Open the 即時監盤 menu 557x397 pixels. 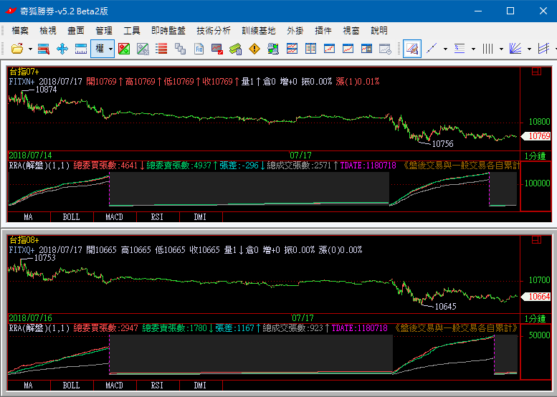(168, 31)
